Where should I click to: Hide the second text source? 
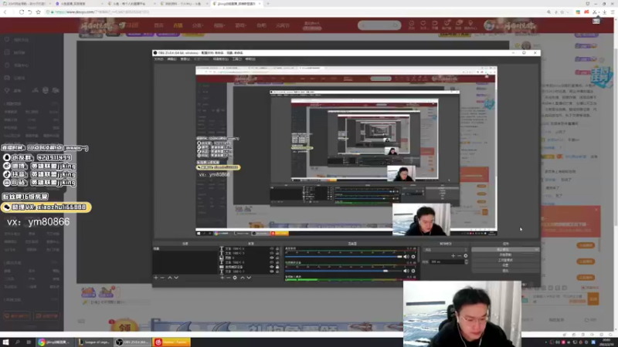[x=272, y=254]
